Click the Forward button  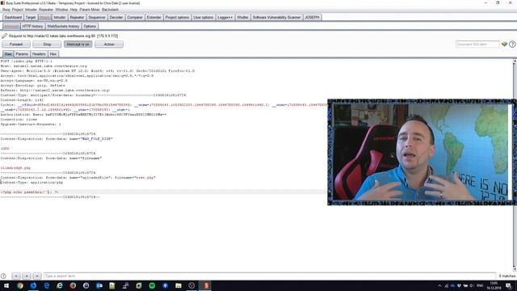click(x=16, y=44)
